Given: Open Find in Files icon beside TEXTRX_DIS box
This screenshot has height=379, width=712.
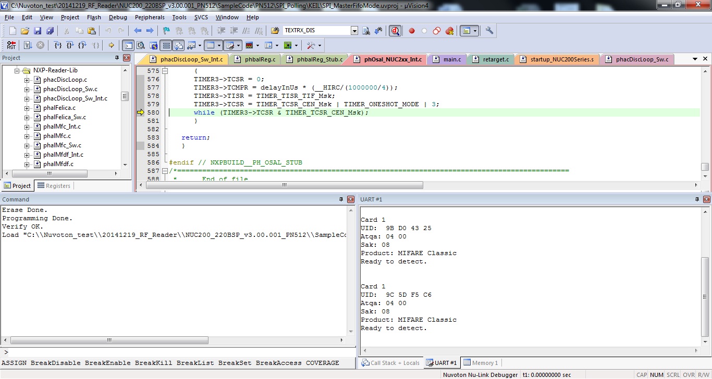Looking at the screenshot, I should tap(275, 31).
